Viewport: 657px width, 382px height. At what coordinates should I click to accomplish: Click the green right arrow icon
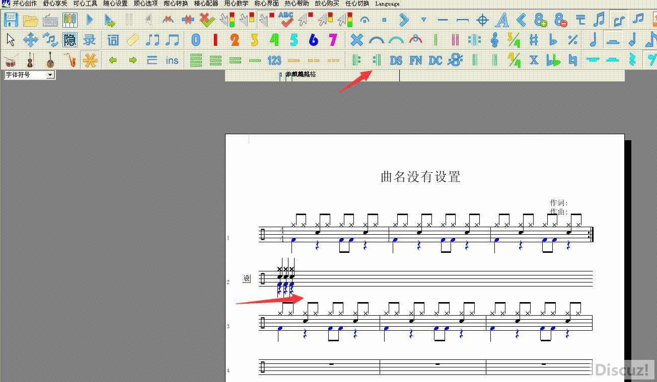pyautogui.click(x=132, y=60)
